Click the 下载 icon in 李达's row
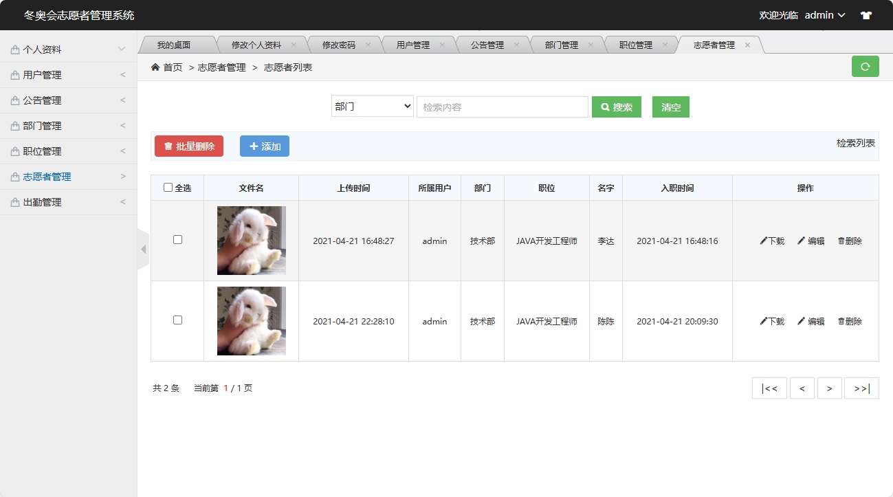 coord(764,241)
